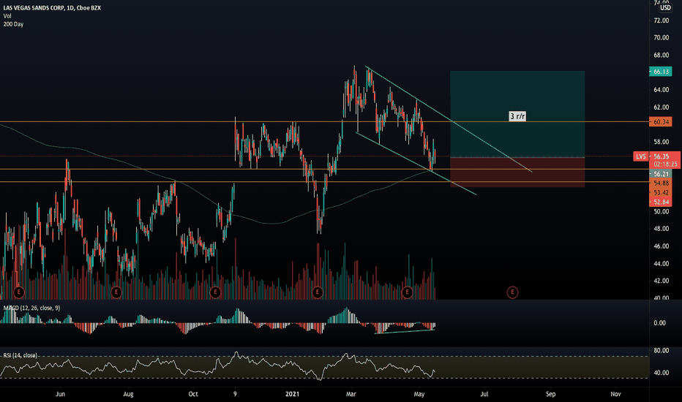This screenshot has height=402, width=682.
Task: Click the 2021 label on the time axis
Action: click(292, 394)
